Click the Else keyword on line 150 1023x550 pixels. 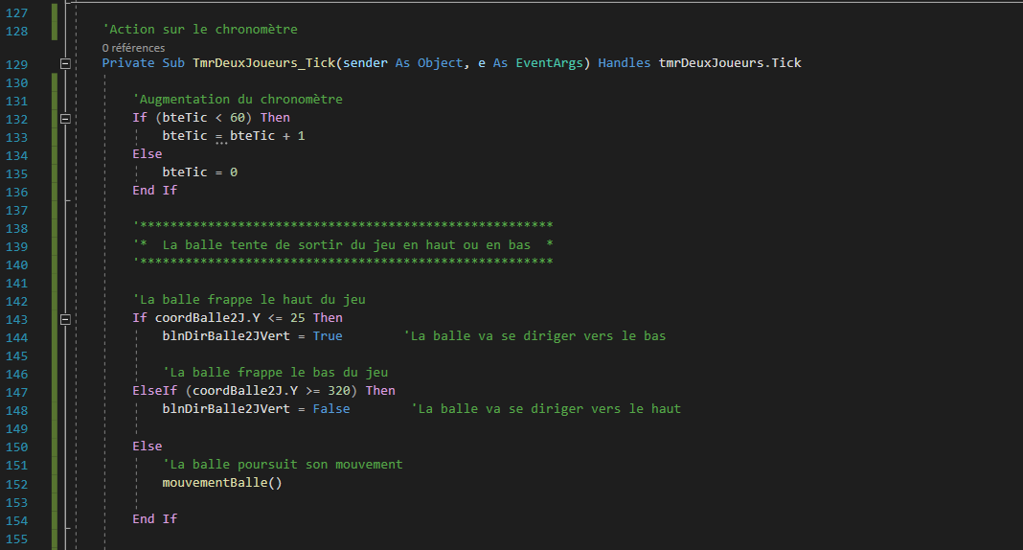pyautogui.click(x=148, y=447)
